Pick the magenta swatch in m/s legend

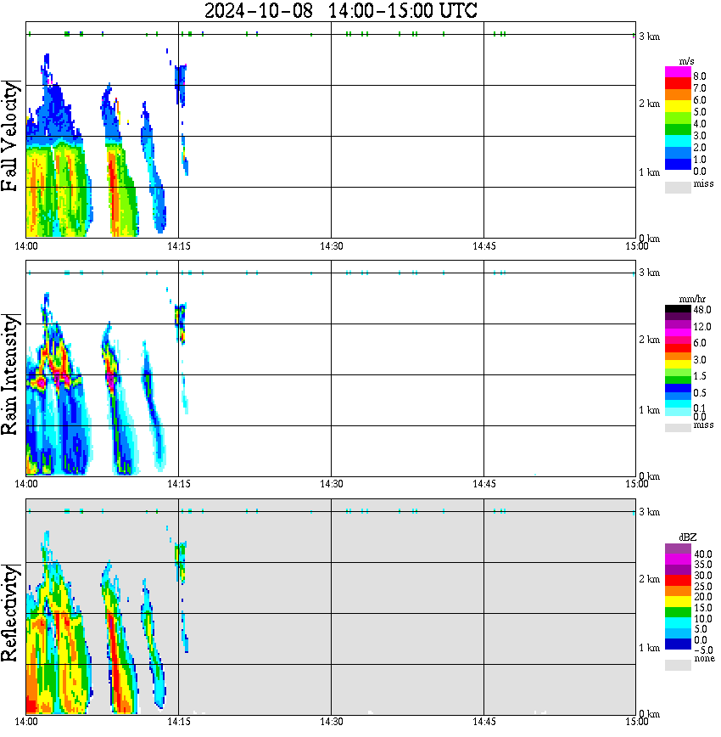pyautogui.click(x=678, y=72)
